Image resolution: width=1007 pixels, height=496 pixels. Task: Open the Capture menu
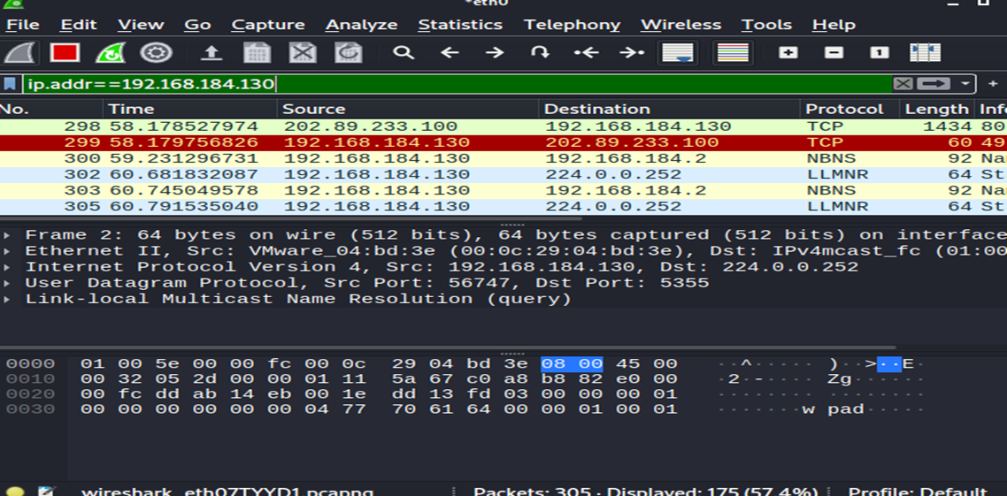coord(268,25)
